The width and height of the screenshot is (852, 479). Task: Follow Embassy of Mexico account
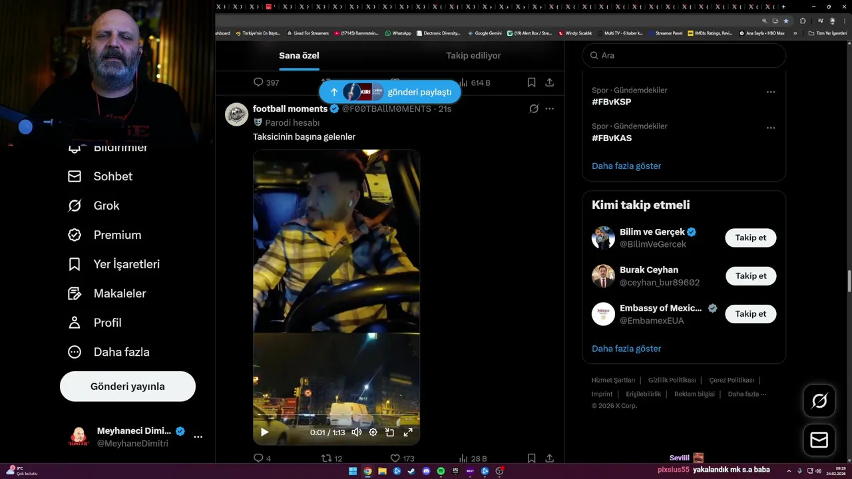coord(751,313)
